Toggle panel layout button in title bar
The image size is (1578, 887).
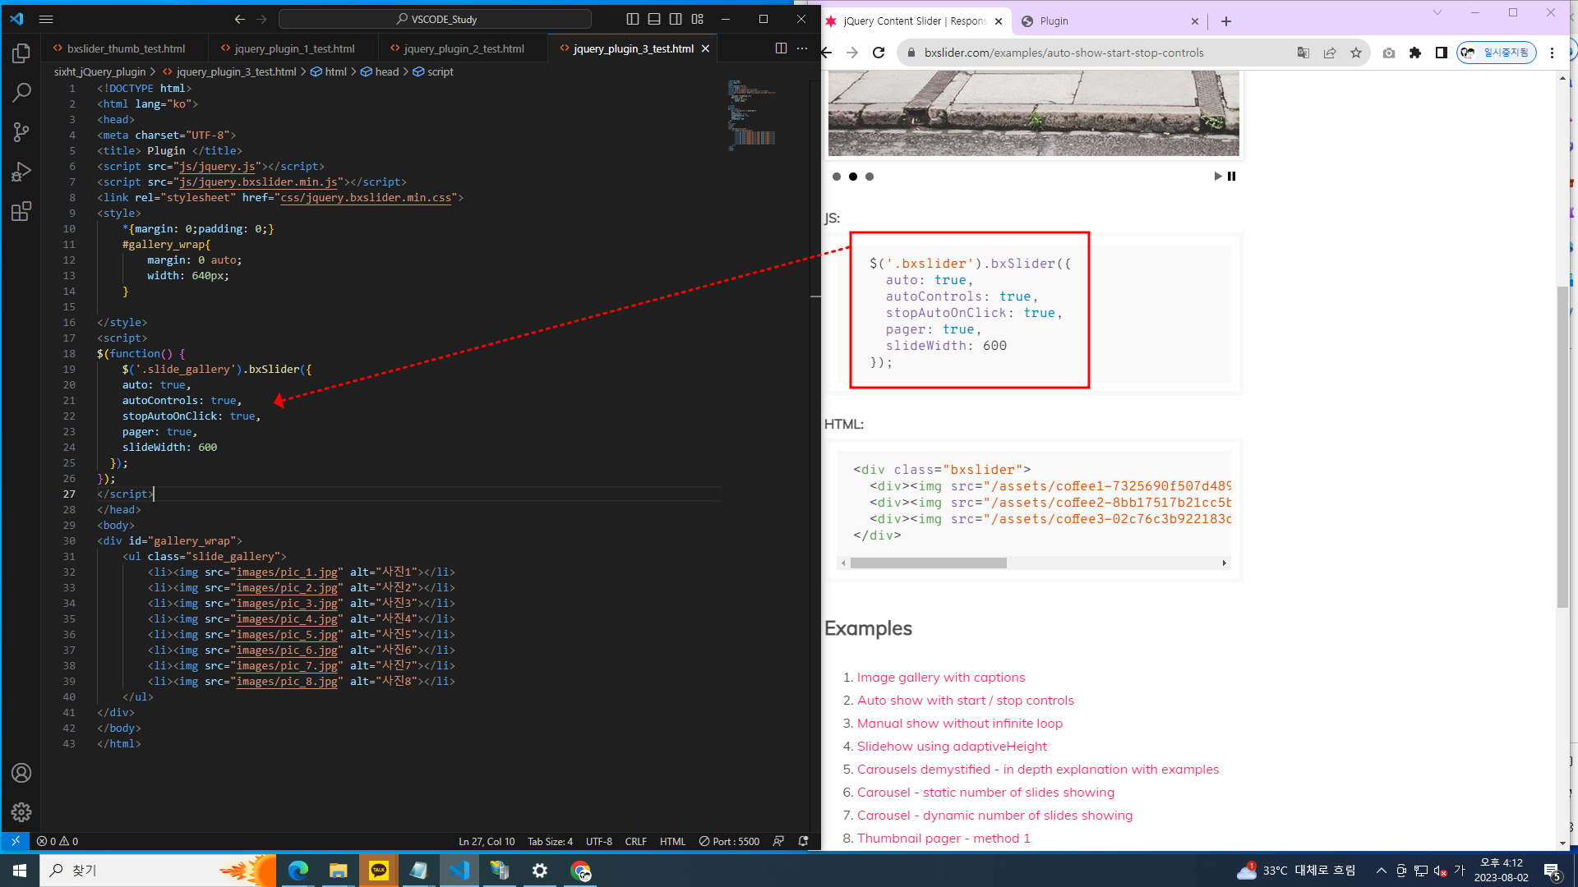pyautogui.click(x=654, y=19)
